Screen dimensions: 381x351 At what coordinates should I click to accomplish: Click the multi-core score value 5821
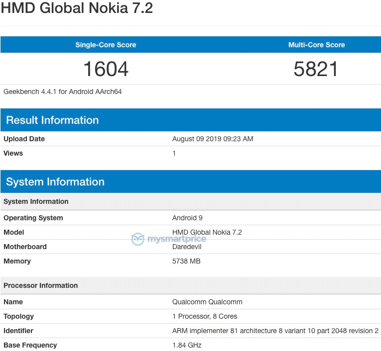pyautogui.click(x=316, y=69)
